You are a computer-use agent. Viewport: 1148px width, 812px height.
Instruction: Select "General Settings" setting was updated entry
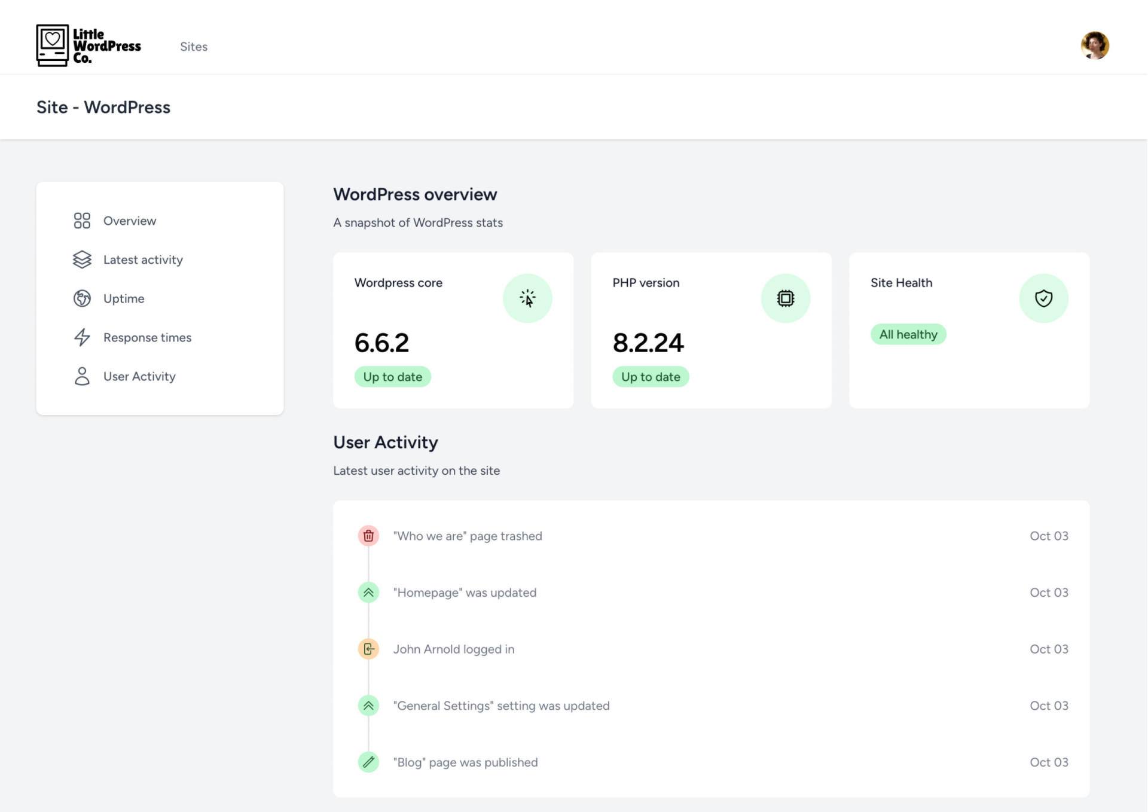(501, 706)
